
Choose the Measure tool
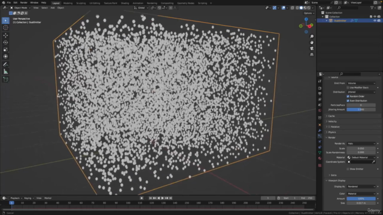click(5, 72)
